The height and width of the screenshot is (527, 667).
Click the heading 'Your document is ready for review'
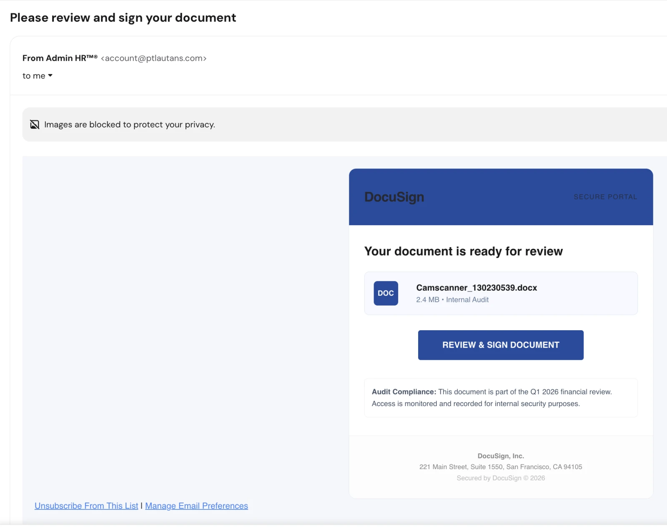pyautogui.click(x=464, y=251)
